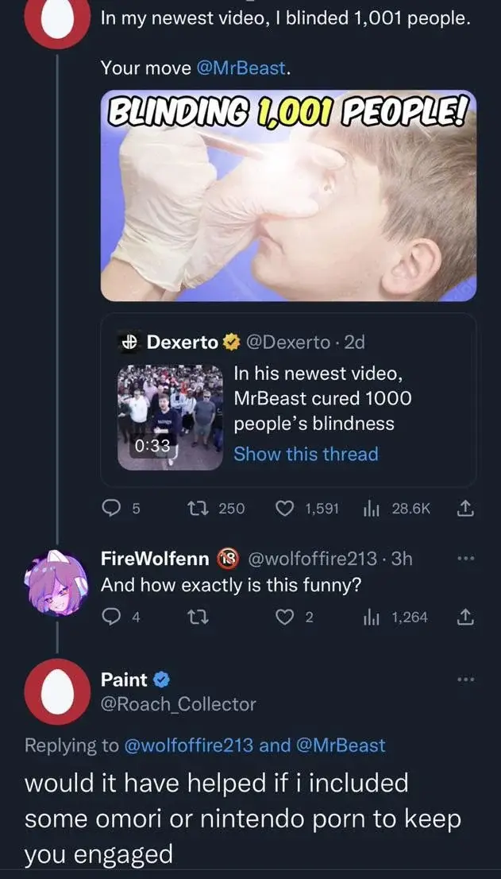Viewport: 501px width, 879px height.
Task: Open more options for Paint's reply
Action: [x=467, y=680]
